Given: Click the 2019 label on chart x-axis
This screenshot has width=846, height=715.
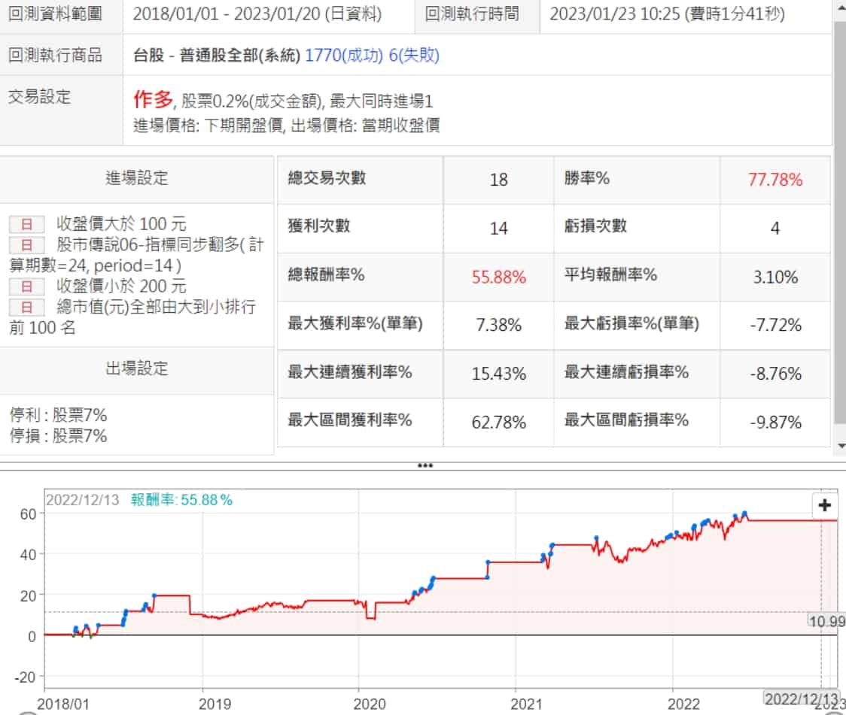Looking at the screenshot, I should point(215,704).
